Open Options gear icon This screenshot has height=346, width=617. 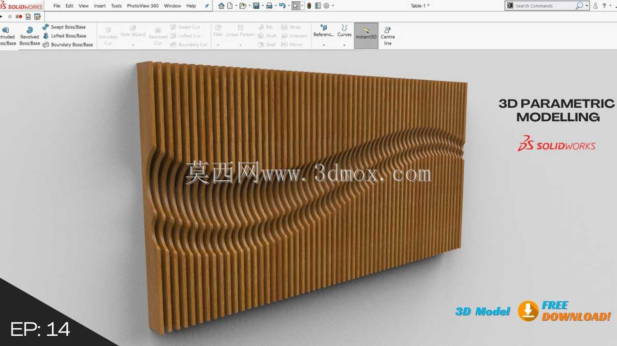326,6
